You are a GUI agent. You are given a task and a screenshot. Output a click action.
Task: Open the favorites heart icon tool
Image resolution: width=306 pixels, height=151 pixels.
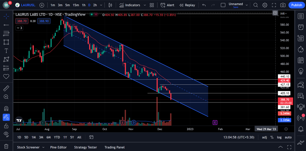(x=6, y=77)
